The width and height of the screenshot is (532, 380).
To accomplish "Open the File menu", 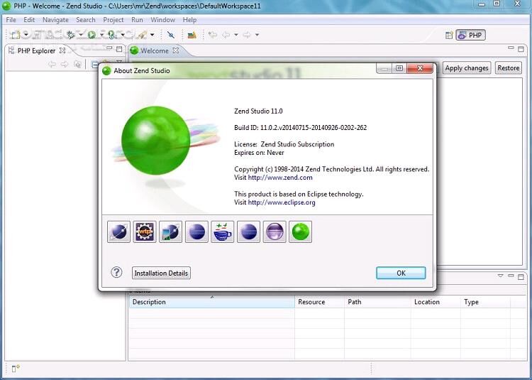I will click(x=11, y=20).
